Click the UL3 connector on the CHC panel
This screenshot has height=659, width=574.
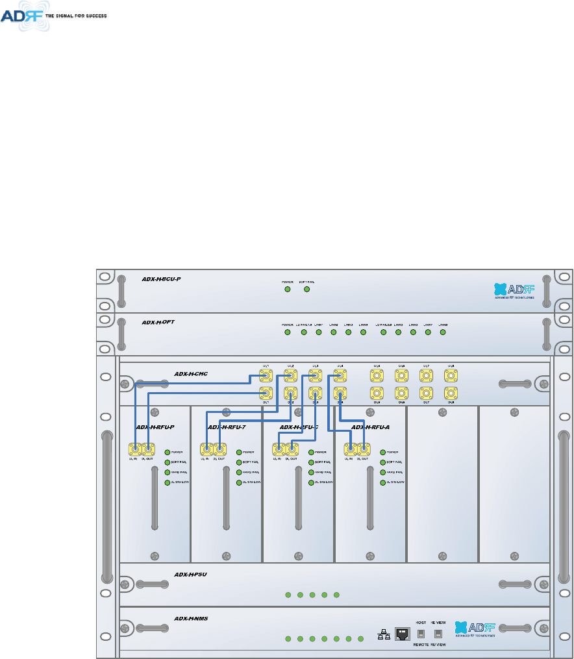tap(315, 375)
